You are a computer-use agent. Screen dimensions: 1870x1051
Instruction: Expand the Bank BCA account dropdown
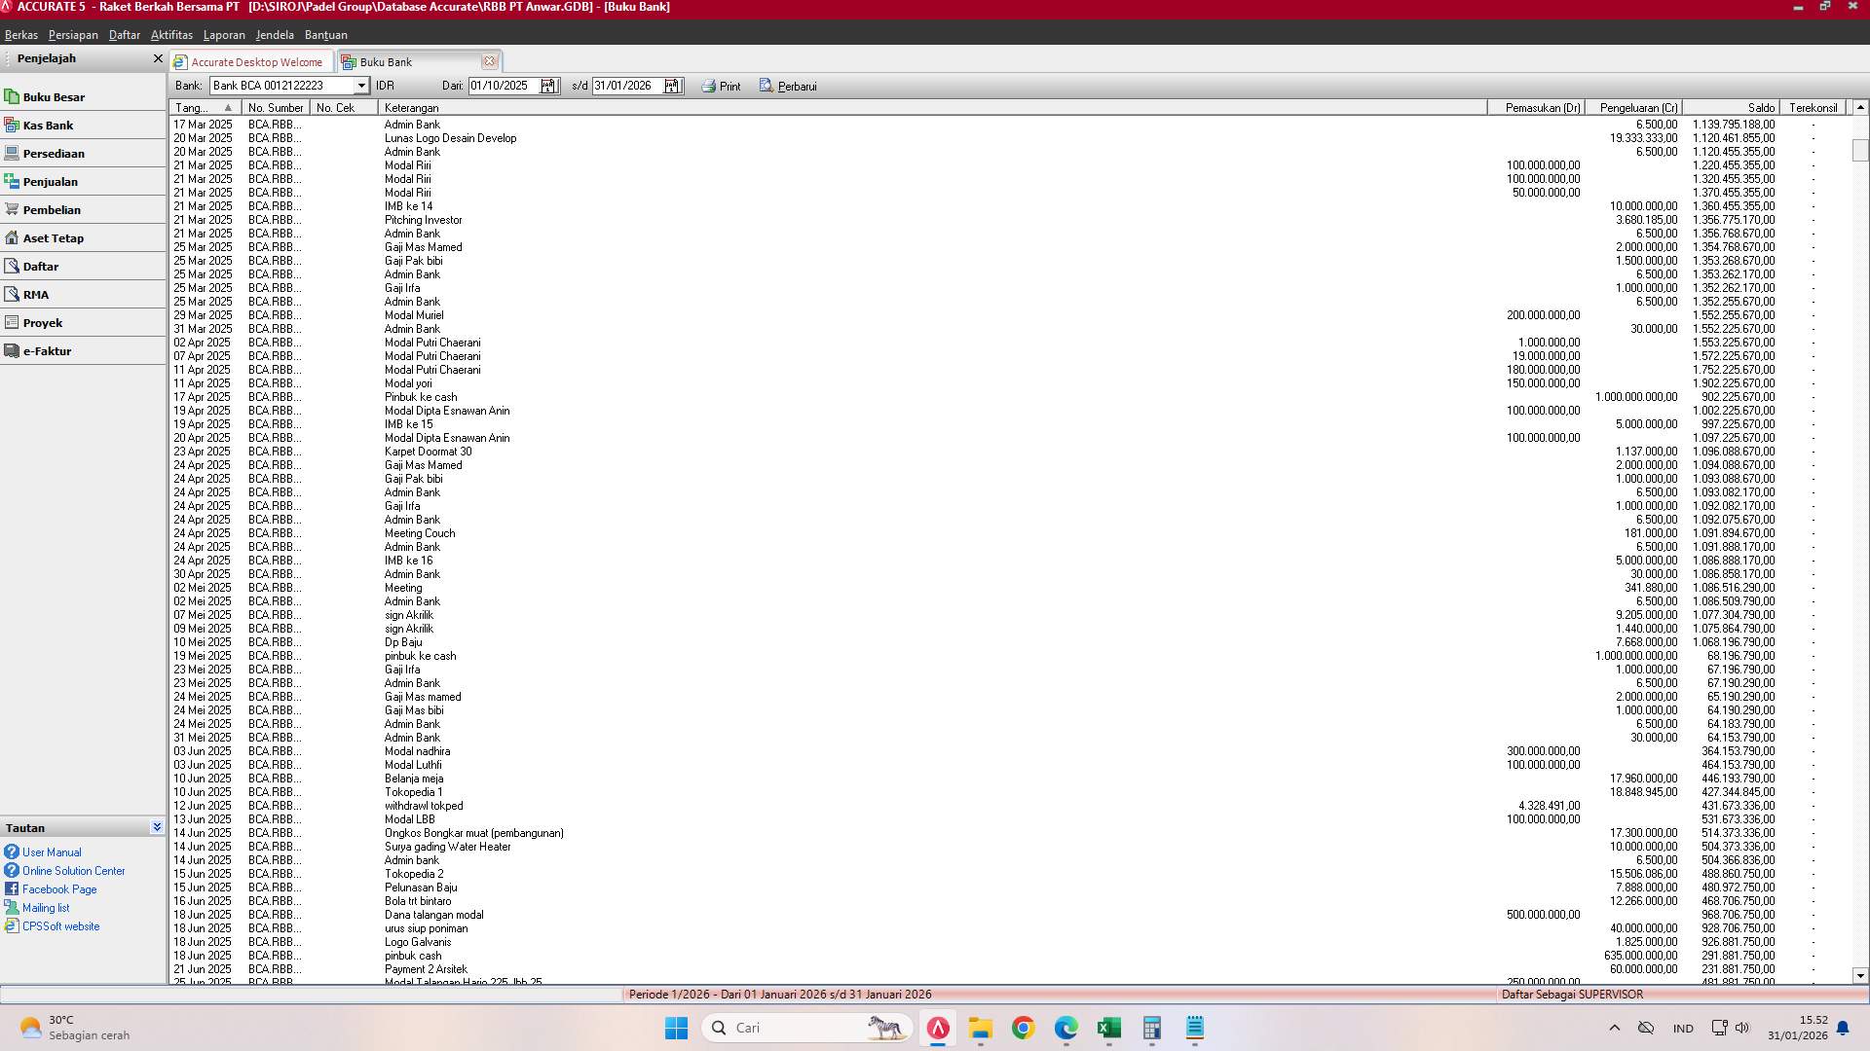coord(361,86)
